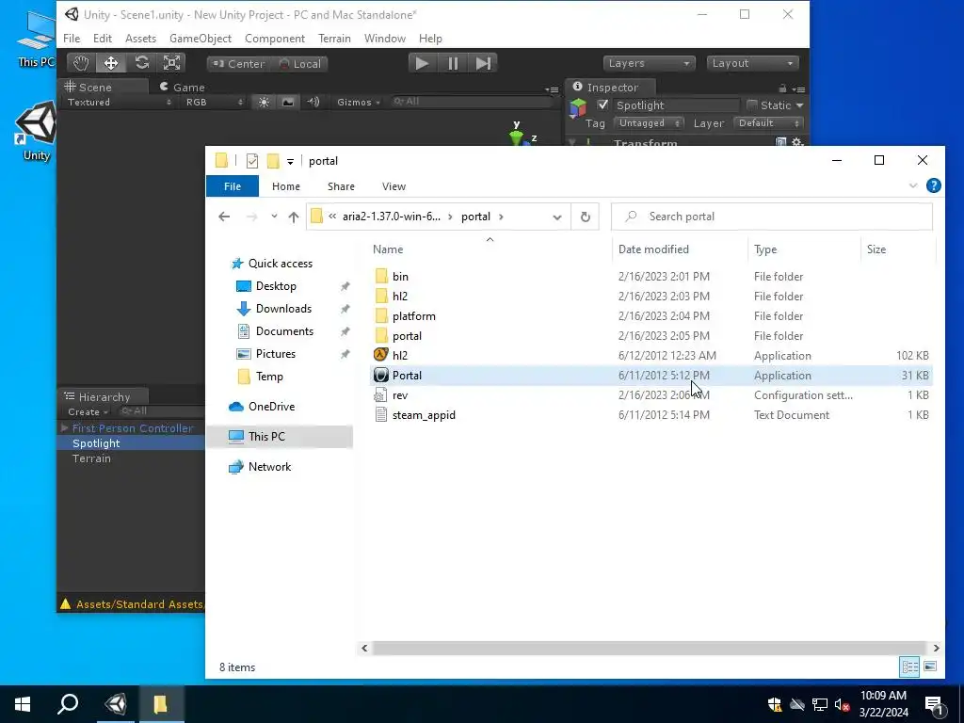Open Unity Edit menu
Viewport: 964px width, 723px height.
[102, 38]
